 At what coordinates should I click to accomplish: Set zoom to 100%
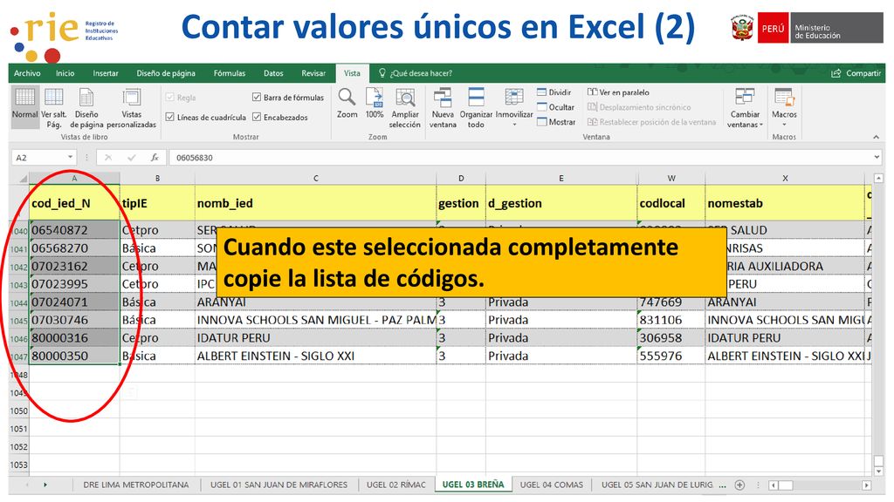(x=375, y=104)
